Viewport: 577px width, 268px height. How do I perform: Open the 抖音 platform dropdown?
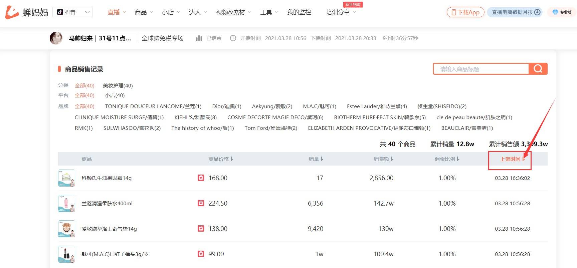click(x=73, y=12)
